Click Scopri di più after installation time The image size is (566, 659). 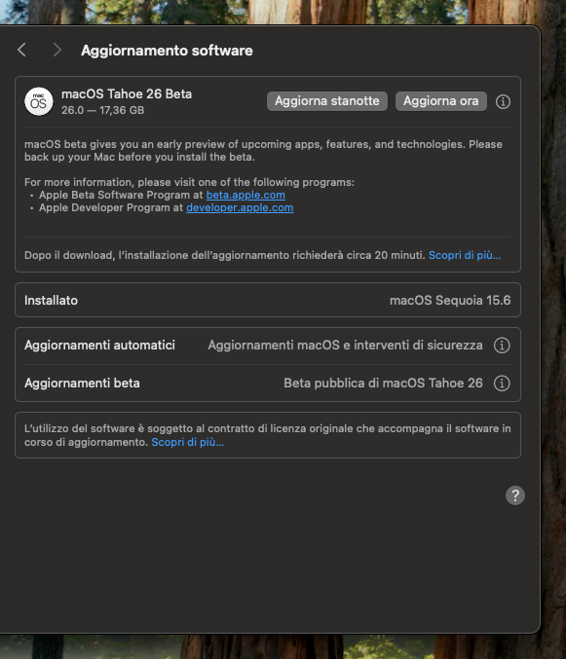[x=465, y=255]
